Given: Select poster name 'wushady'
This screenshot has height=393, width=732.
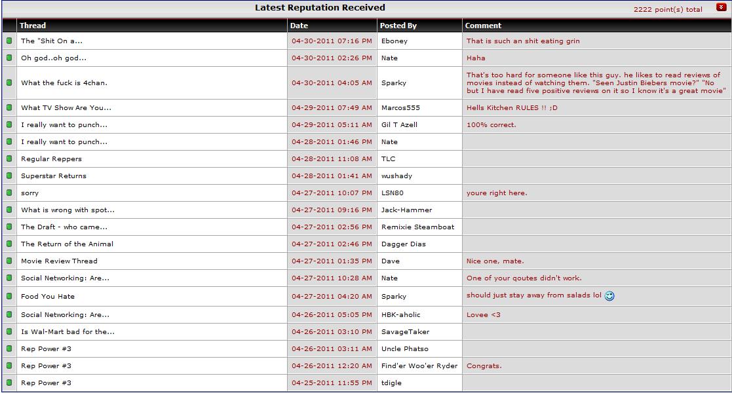Looking at the screenshot, I should coord(397,176).
